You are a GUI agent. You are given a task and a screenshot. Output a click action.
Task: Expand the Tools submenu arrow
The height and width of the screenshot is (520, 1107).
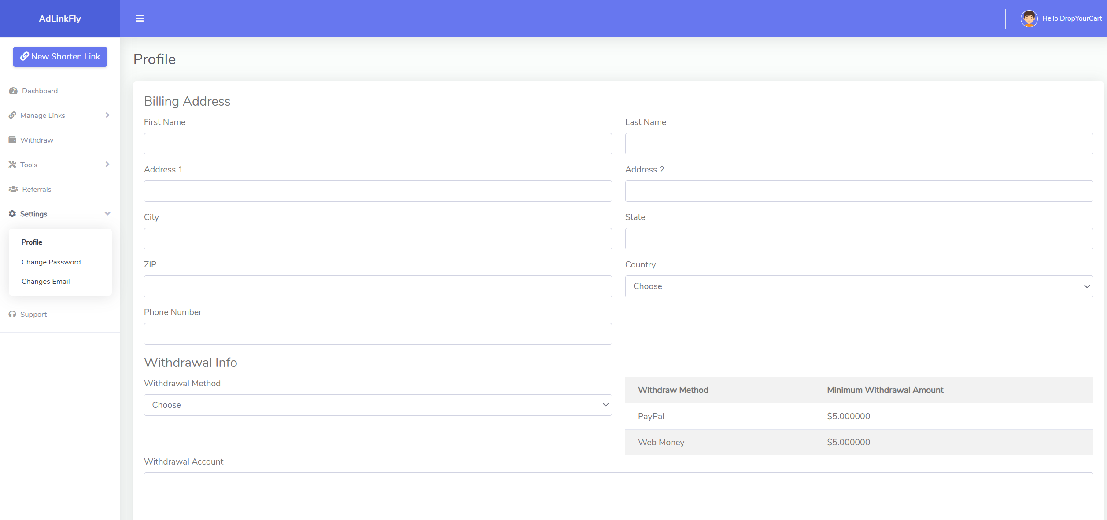tap(107, 165)
